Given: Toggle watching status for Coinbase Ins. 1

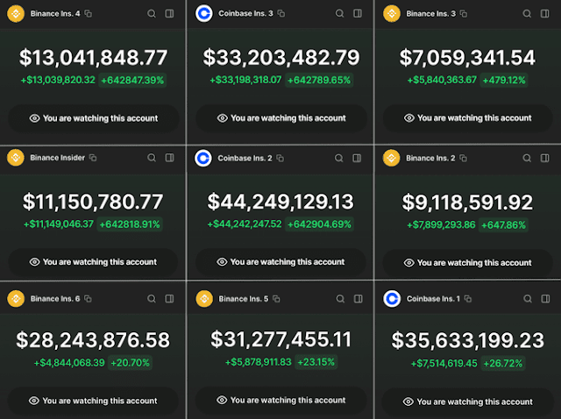Looking at the screenshot, I should pos(467,401).
